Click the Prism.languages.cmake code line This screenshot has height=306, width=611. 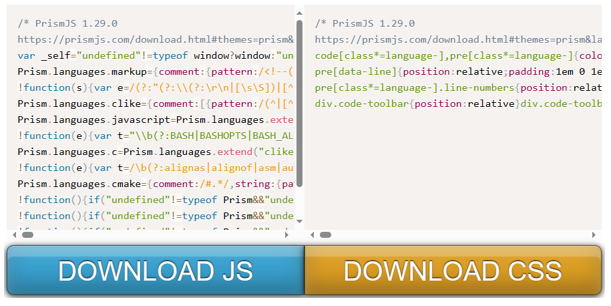click(155, 184)
